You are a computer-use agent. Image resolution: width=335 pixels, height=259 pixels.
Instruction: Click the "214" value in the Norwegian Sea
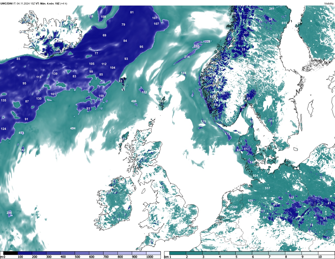[x=187, y=57]
